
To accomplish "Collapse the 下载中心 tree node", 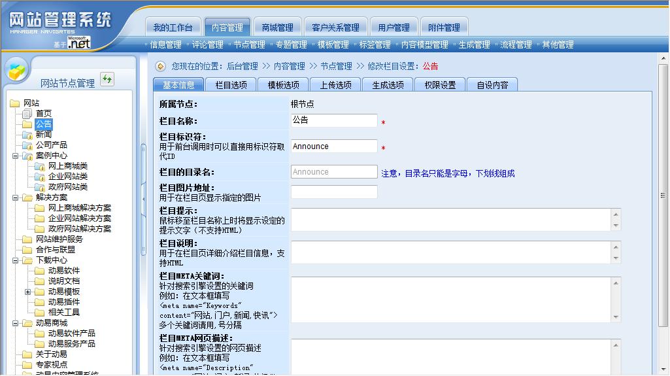I will pyautogui.click(x=15, y=260).
